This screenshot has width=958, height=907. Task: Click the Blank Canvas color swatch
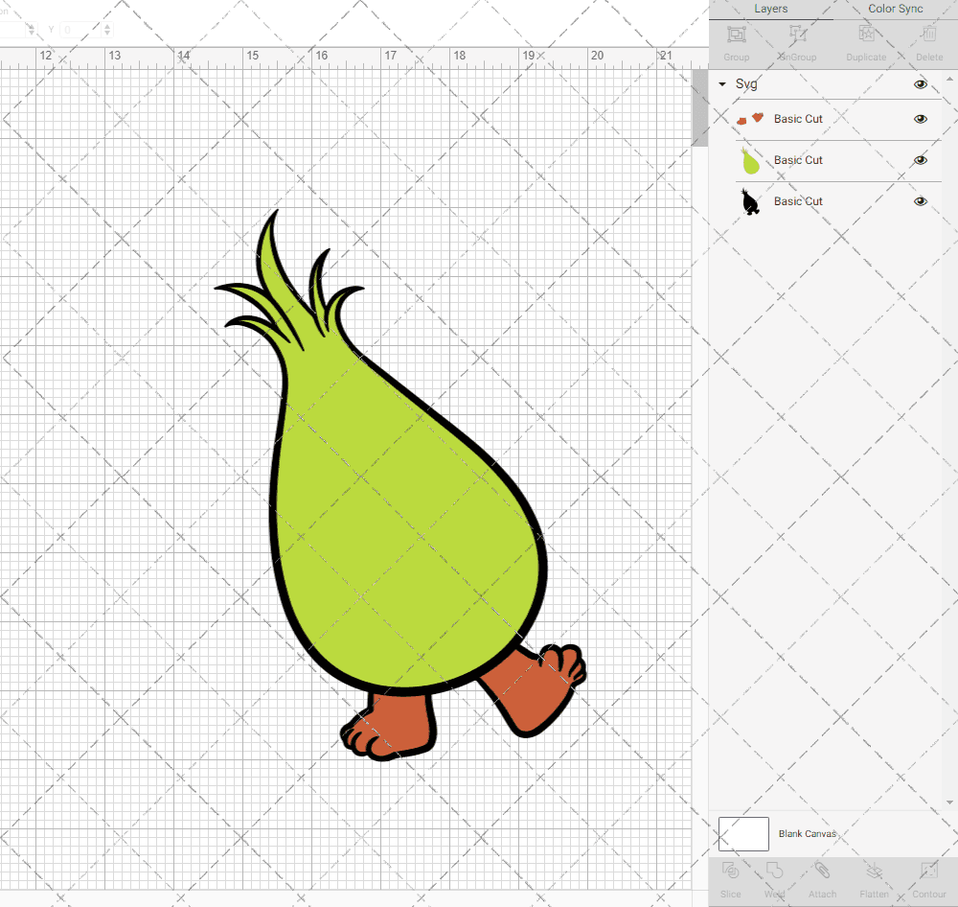(x=743, y=833)
